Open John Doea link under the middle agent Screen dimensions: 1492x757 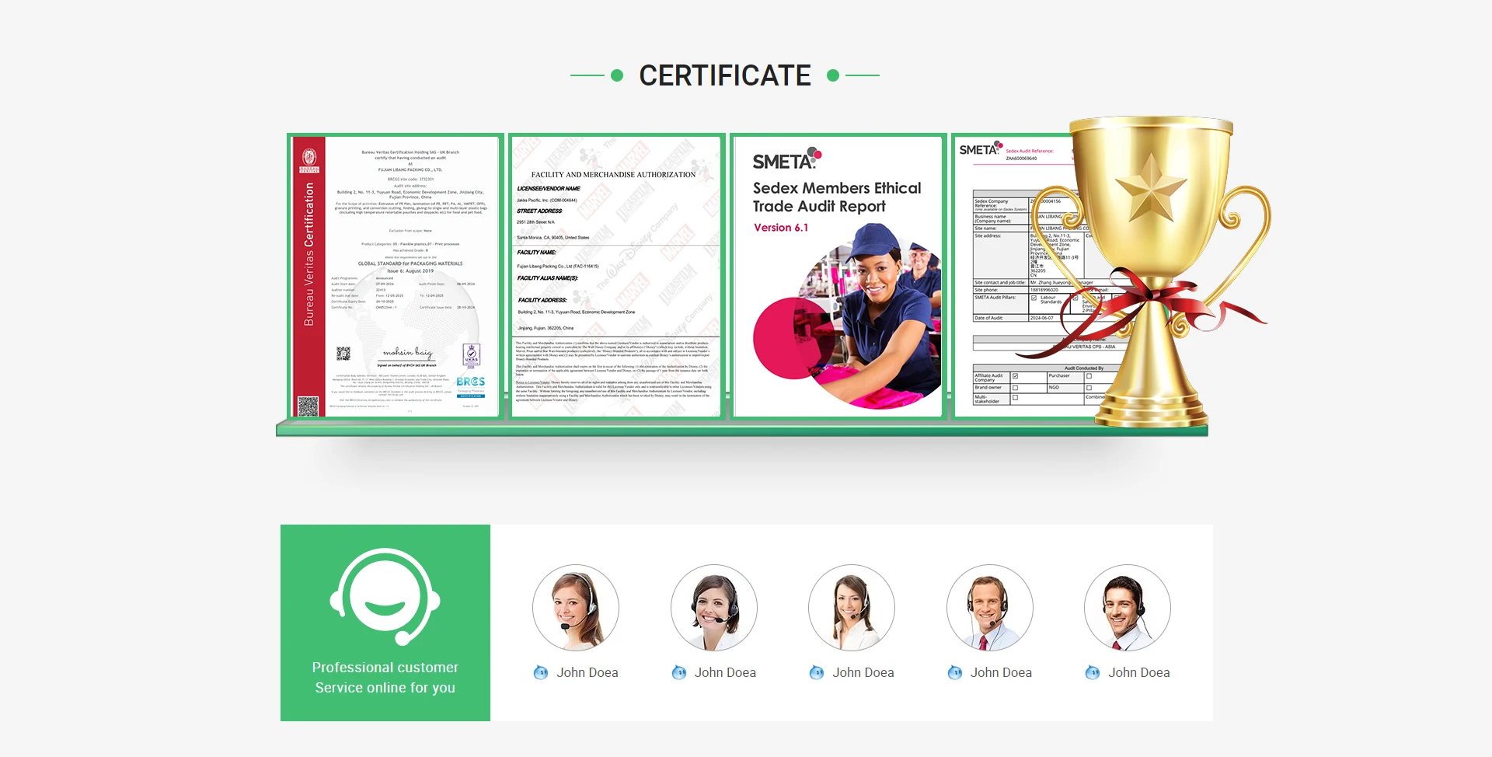(863, 672)
